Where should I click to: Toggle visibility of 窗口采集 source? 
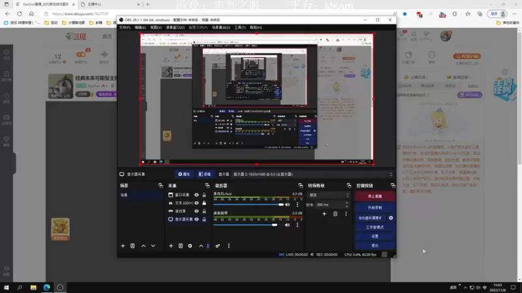(196, 195)
